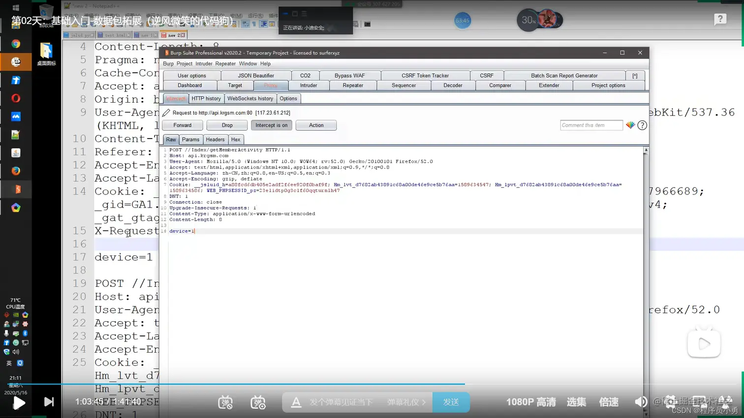Click the Forward button
Viewport: 744px width, 418px height.
click(183, 125)
